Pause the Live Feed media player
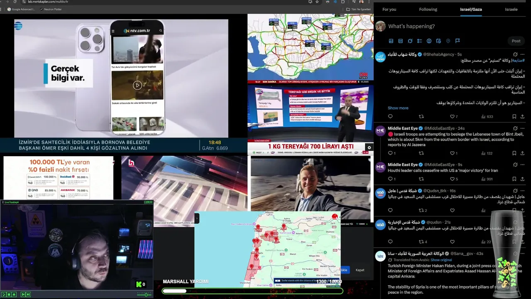This screenshot has width=531, height=299. (9, 294)
